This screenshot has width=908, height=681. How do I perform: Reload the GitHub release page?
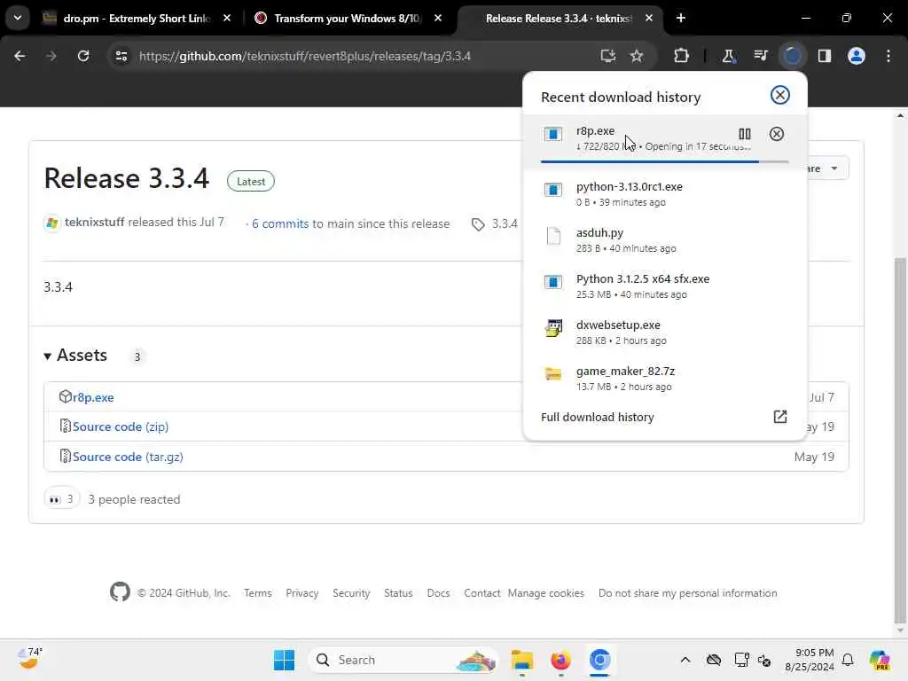pyautogui.click(x=83, y=56)
